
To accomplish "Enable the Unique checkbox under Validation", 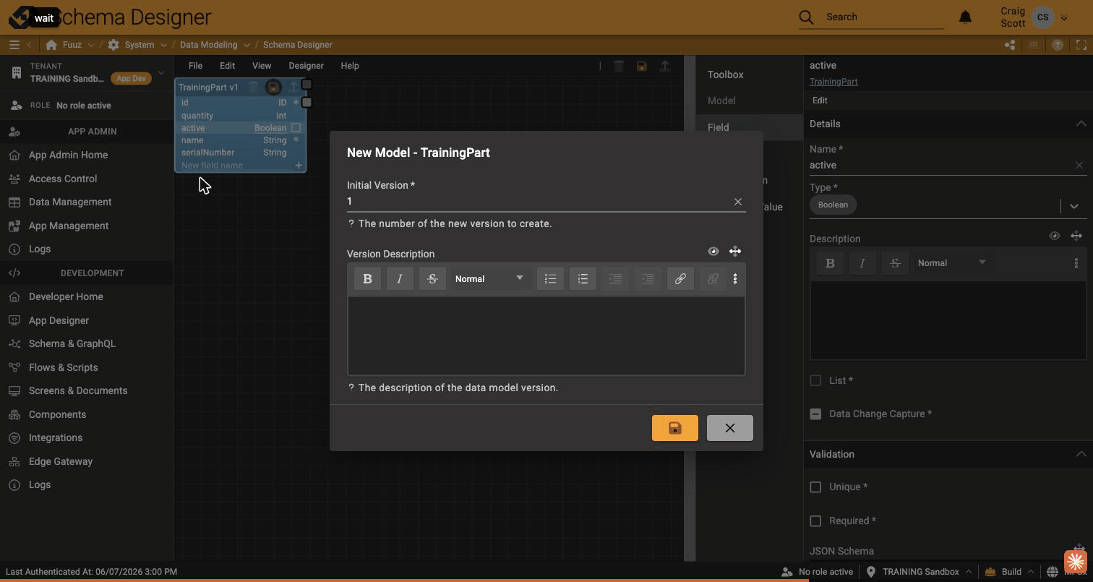I will click(x=815, y=487).
